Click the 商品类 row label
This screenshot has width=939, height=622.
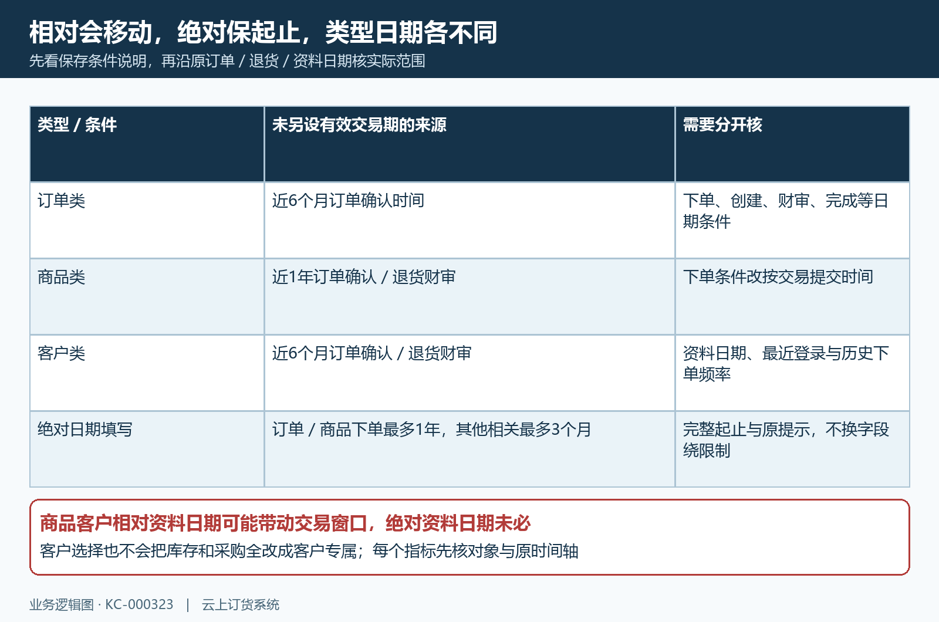(147, 296)
